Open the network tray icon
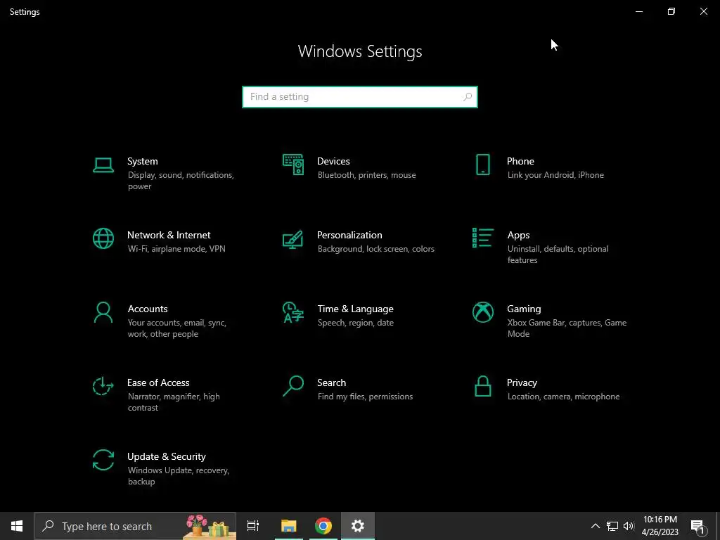 pos(612,526)
